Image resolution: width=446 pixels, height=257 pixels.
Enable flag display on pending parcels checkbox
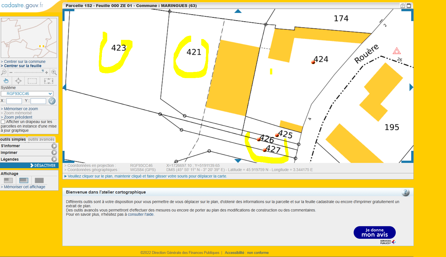tap(3, 122)
